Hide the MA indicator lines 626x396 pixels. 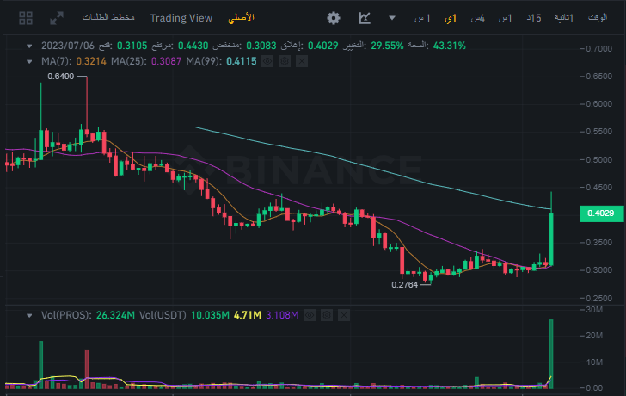point(267,61)
